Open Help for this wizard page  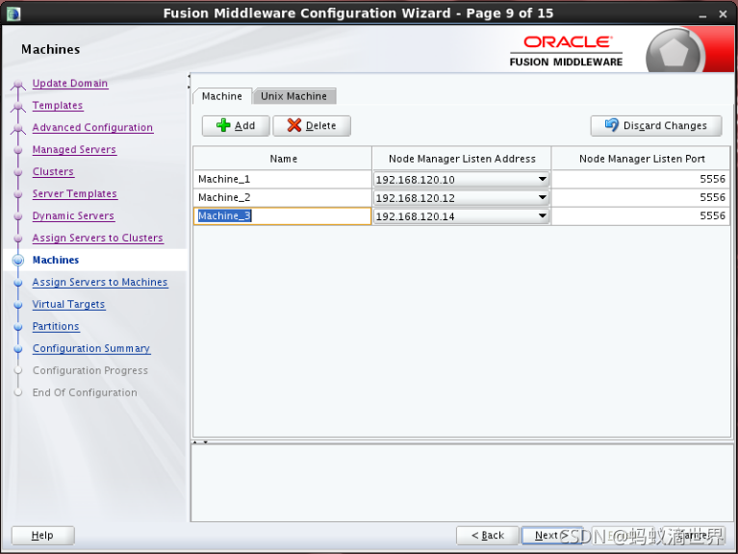(42, 535)
